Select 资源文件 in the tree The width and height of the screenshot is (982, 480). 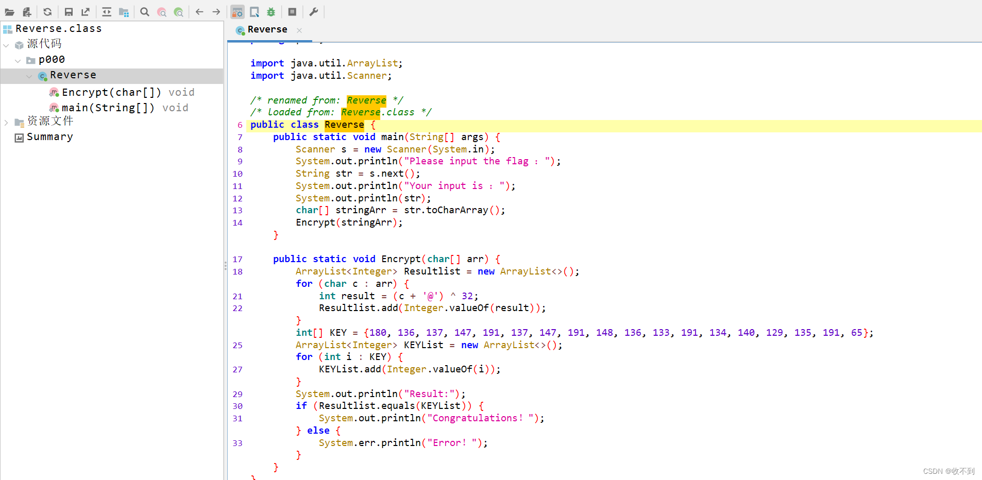coord(50,121)
